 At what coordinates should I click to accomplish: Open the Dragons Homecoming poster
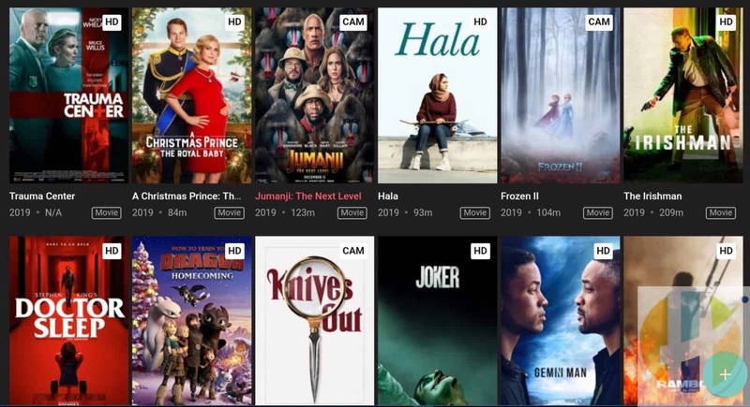tap(192, 321)
